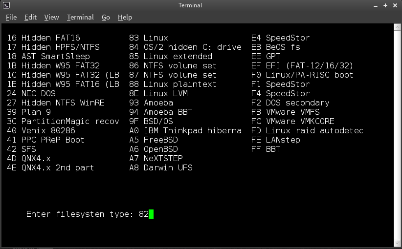Click the 'EE GPT' entry

point(266,56)
